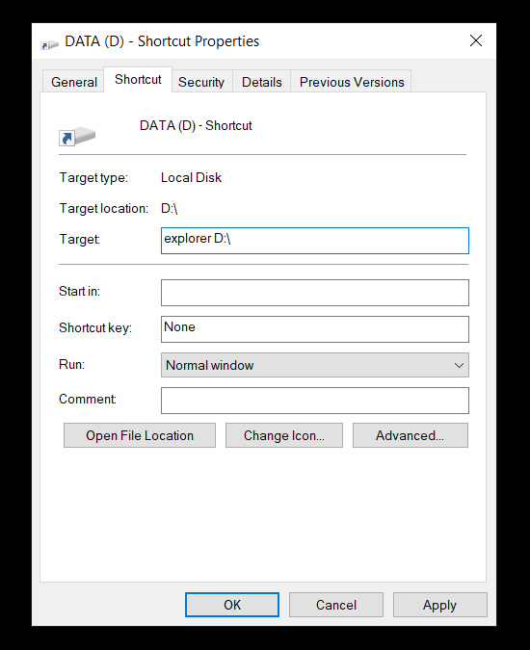
Task: Click the empty Comment text box
Action: click(315, 401)
